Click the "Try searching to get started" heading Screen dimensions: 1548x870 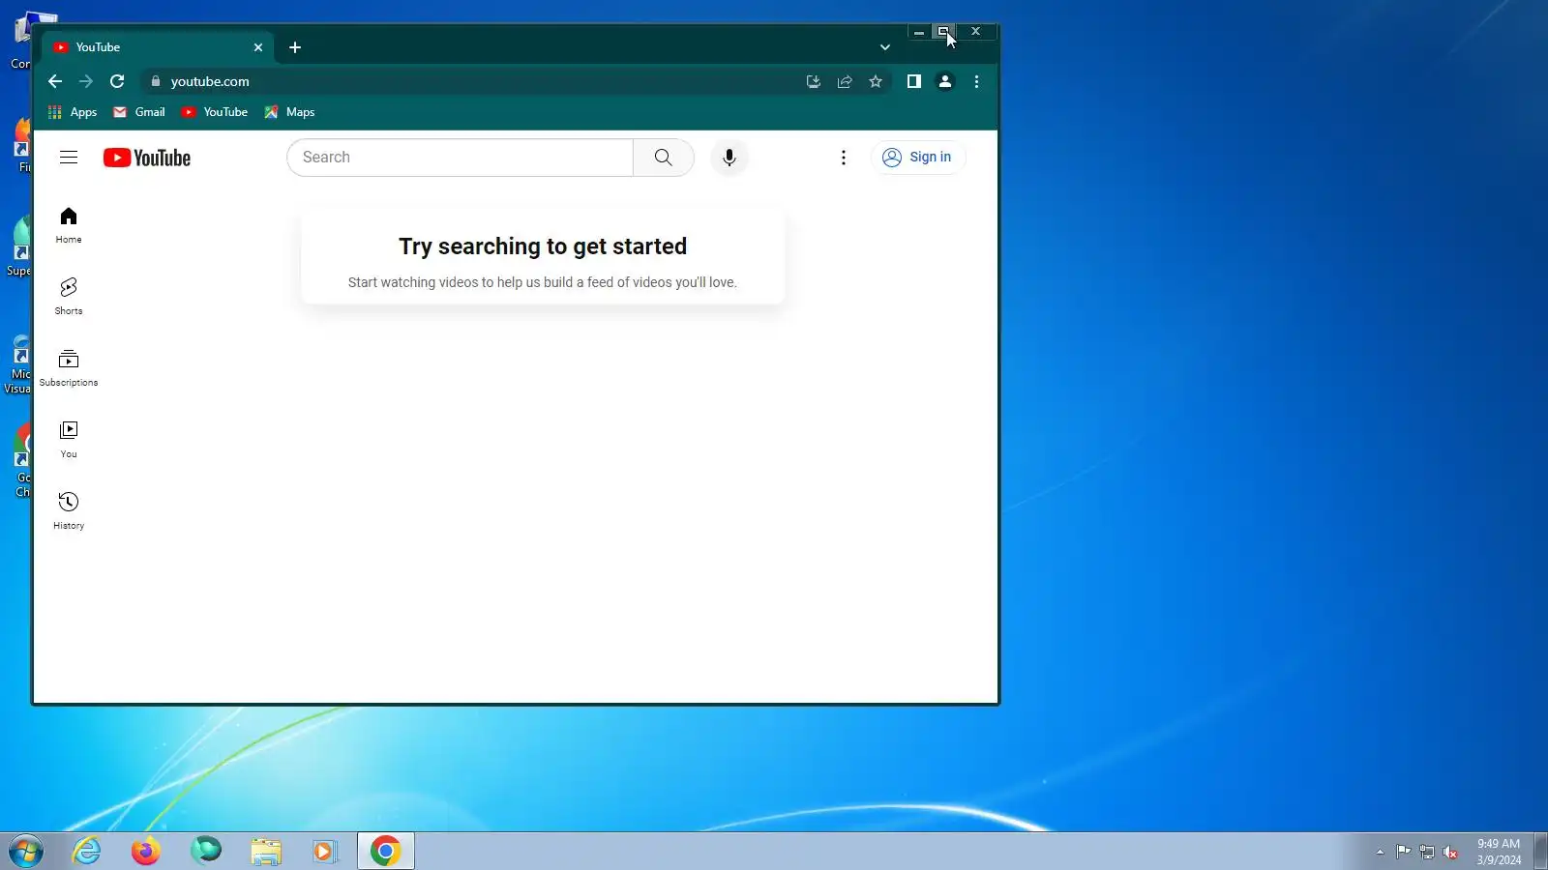click(x=543, y=246)
